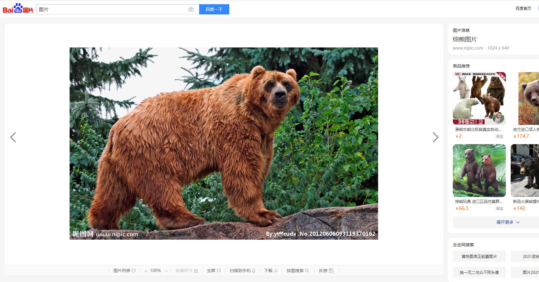Open the ¥174.7 bear product thumbnail

point(525,99)
